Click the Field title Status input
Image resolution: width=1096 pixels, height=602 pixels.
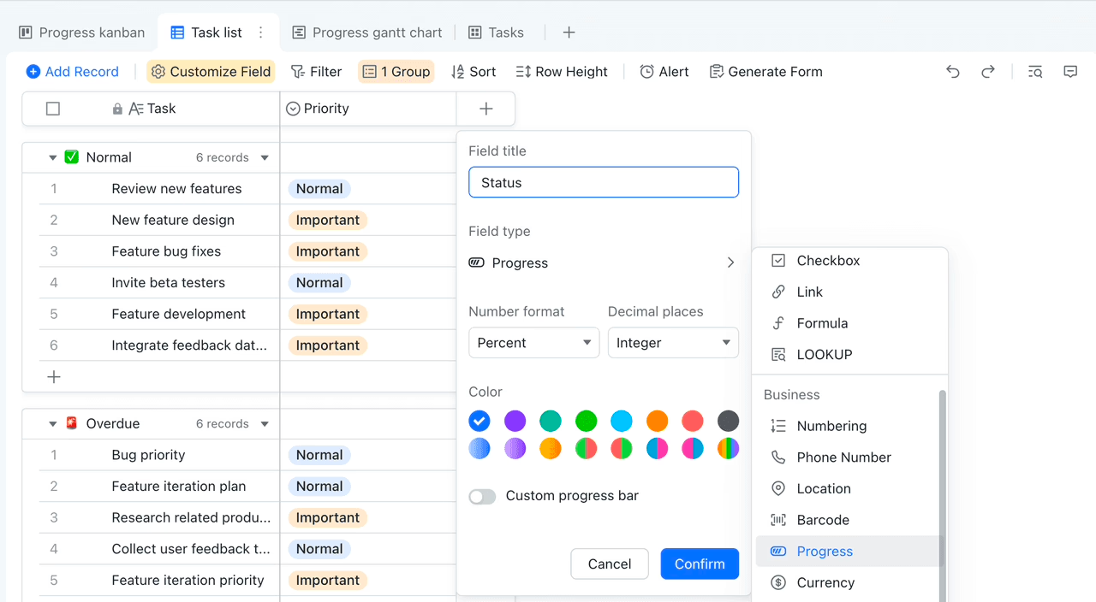click(x=604, y=182)
